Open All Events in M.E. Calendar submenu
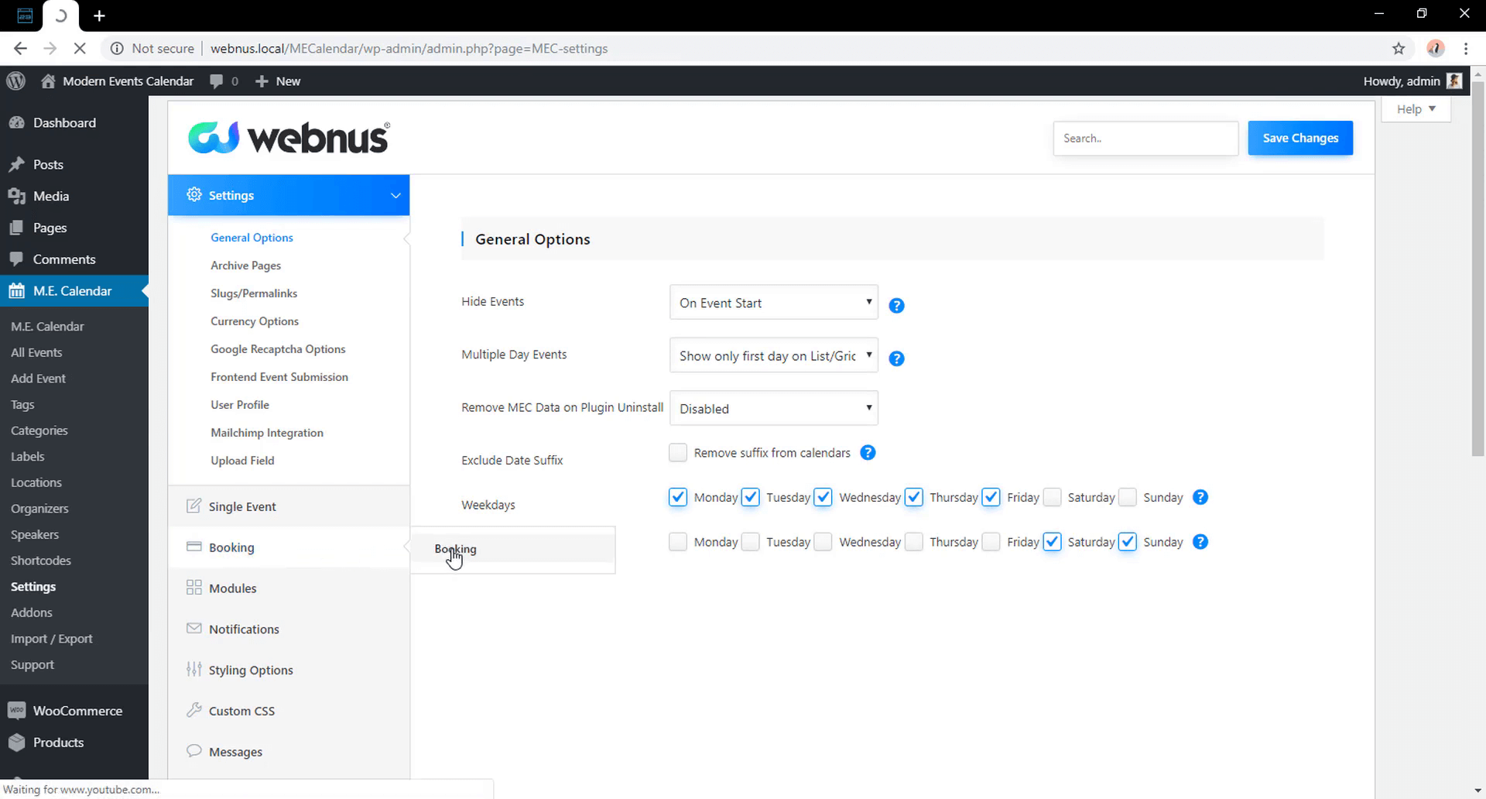Image resolution: width=1486 pixels, height=799 pixels. coord(36,352)
